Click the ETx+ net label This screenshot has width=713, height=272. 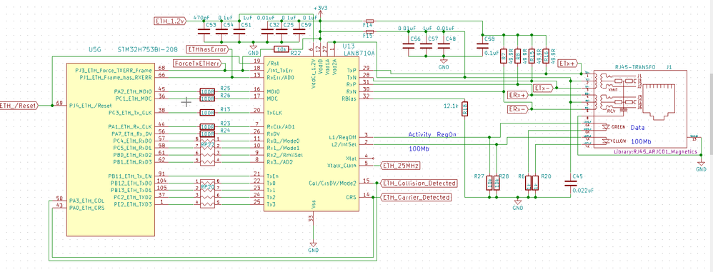pyautogui.click(x=569, y=63)
